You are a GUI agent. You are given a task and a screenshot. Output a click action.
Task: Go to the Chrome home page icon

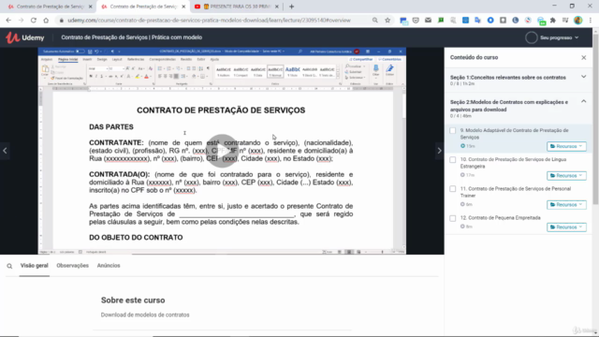[x=46, y=21]
